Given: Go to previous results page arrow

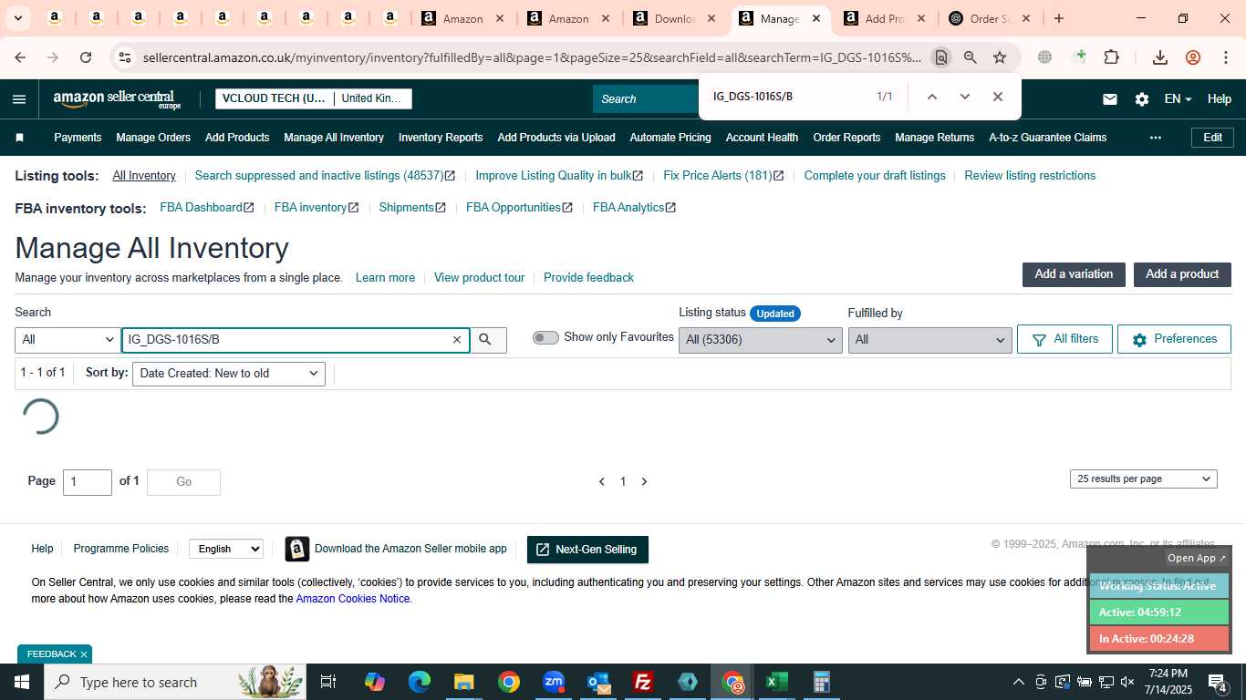Looking at the screenshot, I should [x=601, y=481].
